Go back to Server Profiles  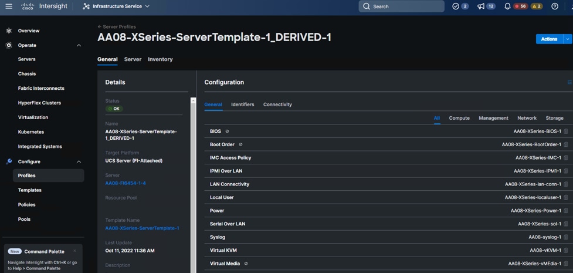pos(117,27)
